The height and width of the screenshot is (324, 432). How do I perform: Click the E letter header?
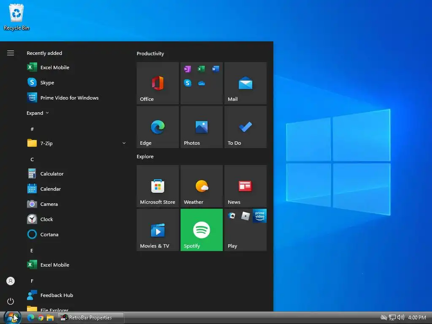click(32, 251)
